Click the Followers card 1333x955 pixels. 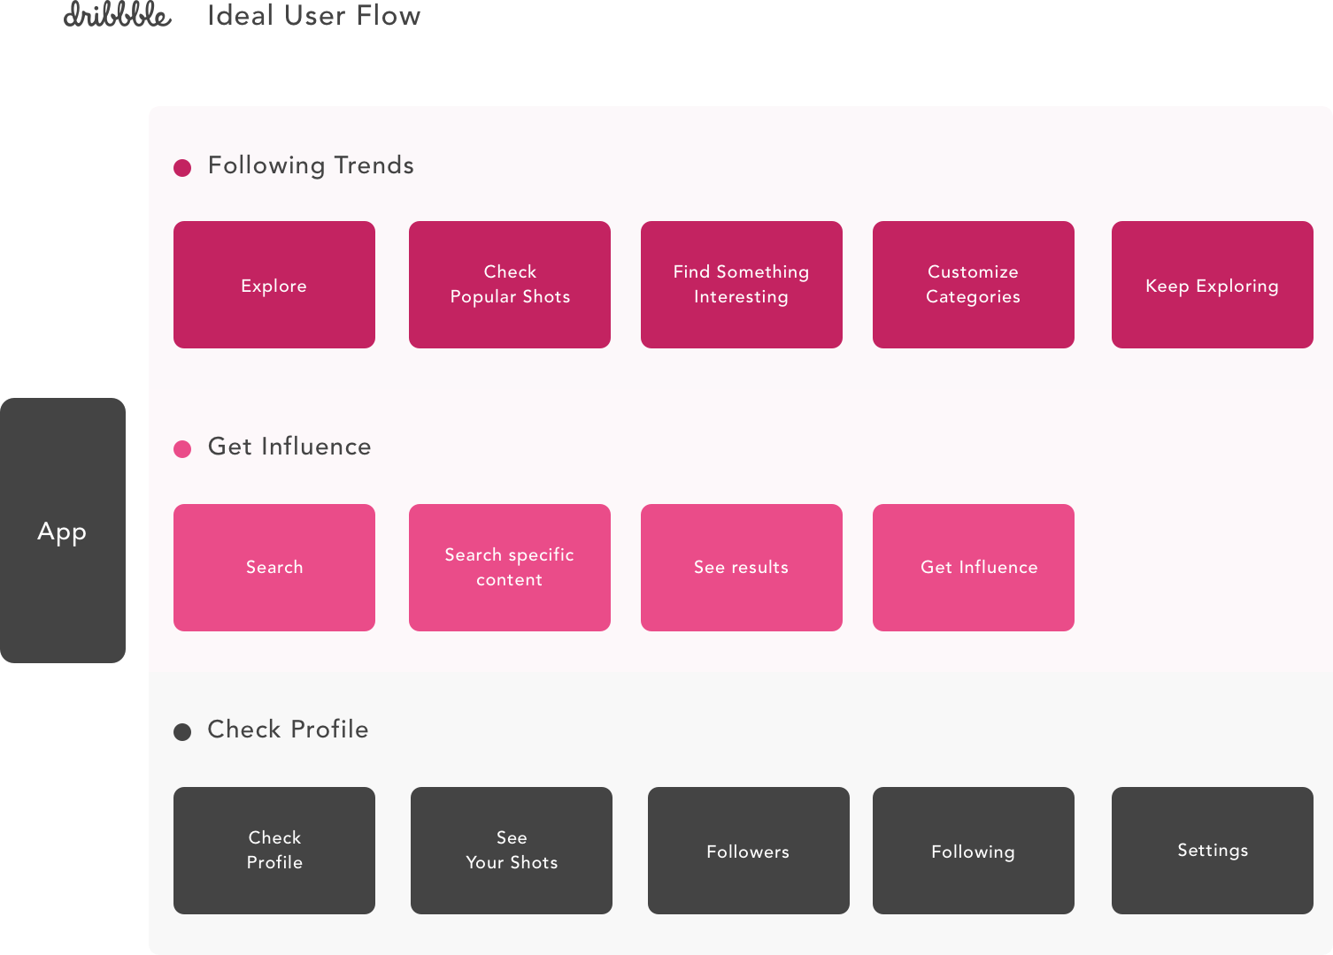tap(749, 851)
